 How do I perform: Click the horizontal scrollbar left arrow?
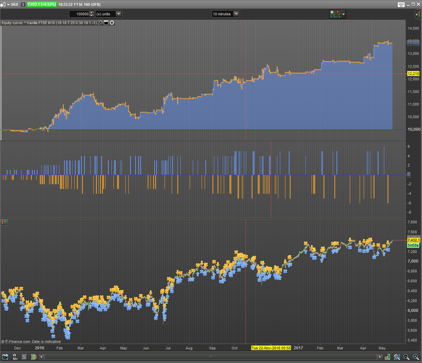pos(42,357)
